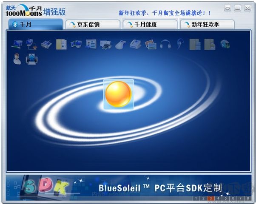Open the title bar dropdown menu button
The width and height of the screenshot is (256, 204).
pos(228,8)
